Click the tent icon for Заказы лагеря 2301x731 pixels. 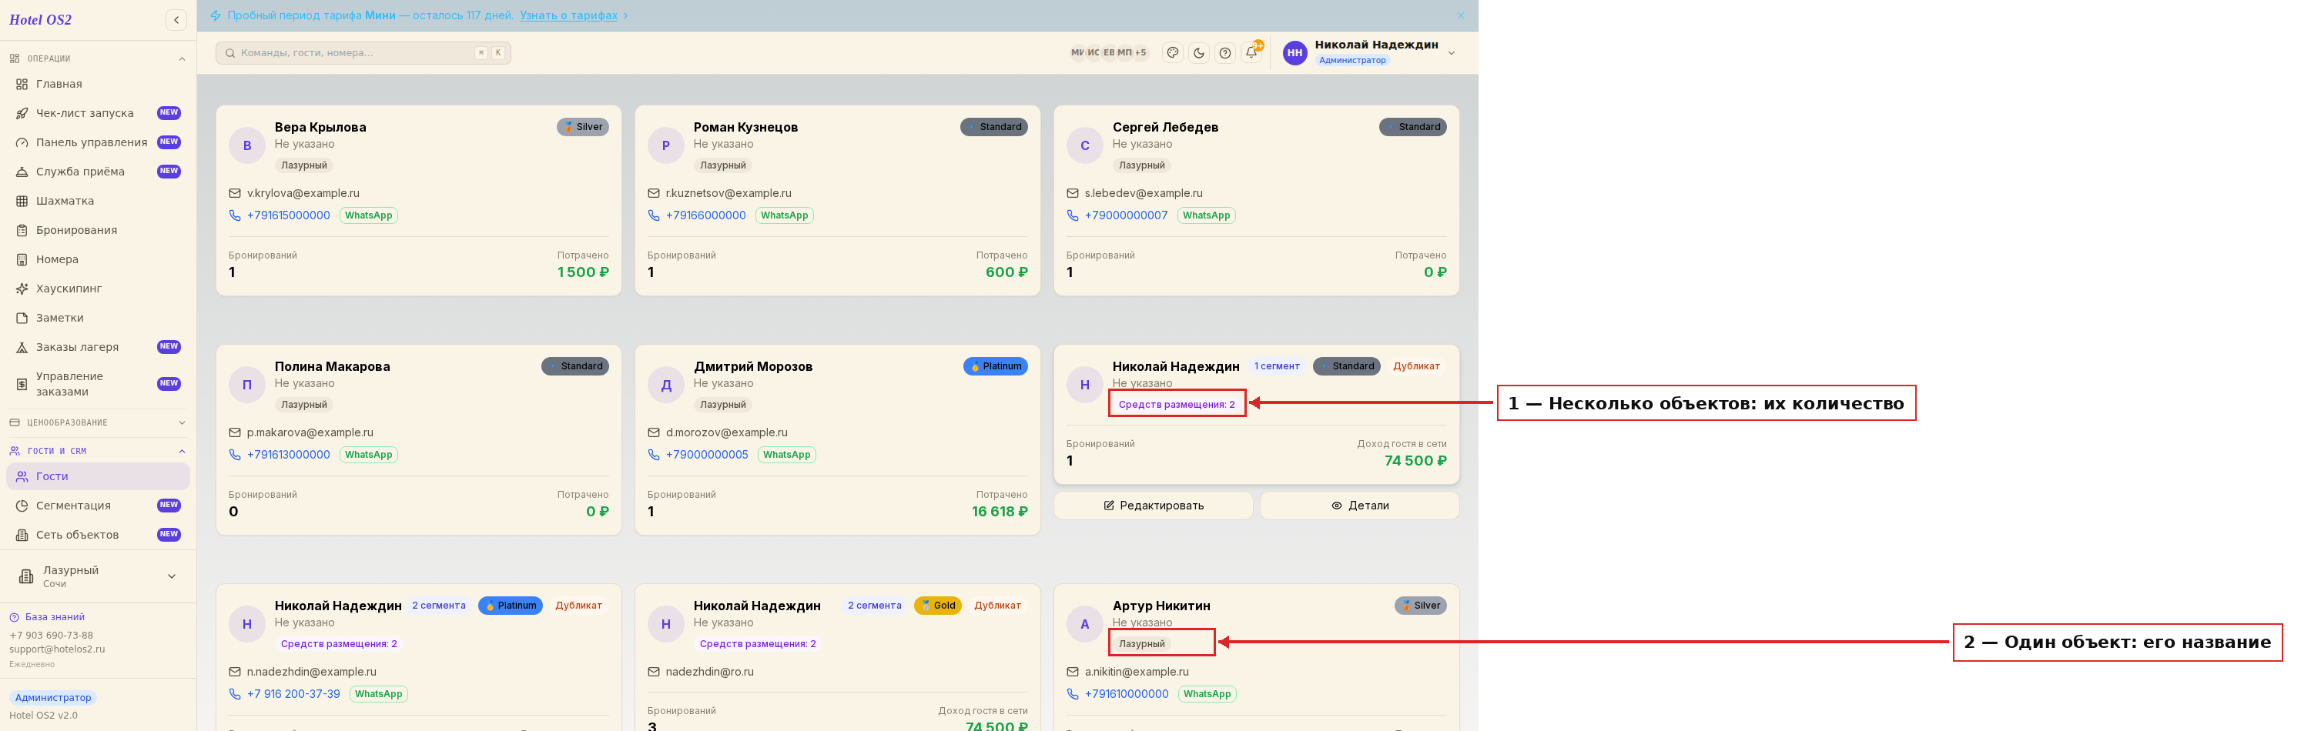click(x=22, y=347)
